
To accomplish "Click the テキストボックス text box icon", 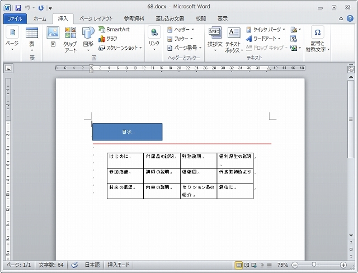I will 233,38.
